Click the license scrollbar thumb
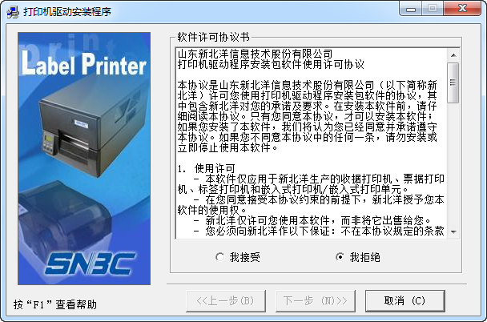This screenshot has width=487, height=322. 453,83
